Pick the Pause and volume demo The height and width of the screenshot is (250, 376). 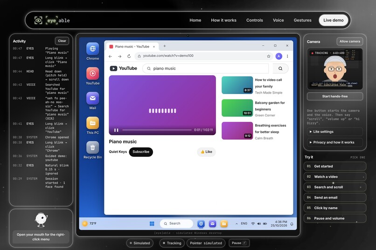point(335,218)
